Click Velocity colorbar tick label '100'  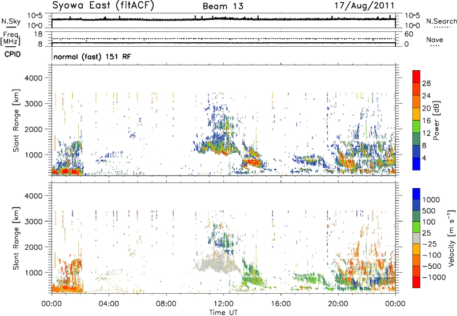coord(429,222)
